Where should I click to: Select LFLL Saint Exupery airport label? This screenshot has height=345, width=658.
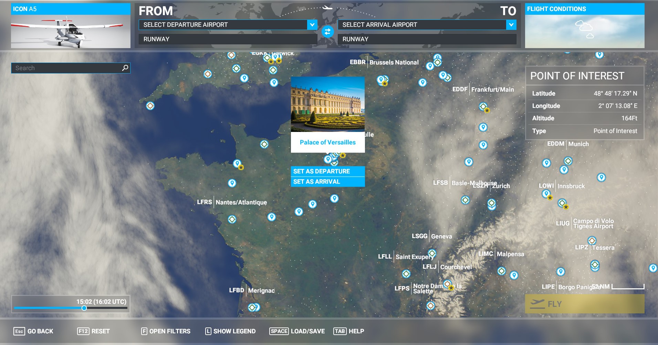[406, 257]
